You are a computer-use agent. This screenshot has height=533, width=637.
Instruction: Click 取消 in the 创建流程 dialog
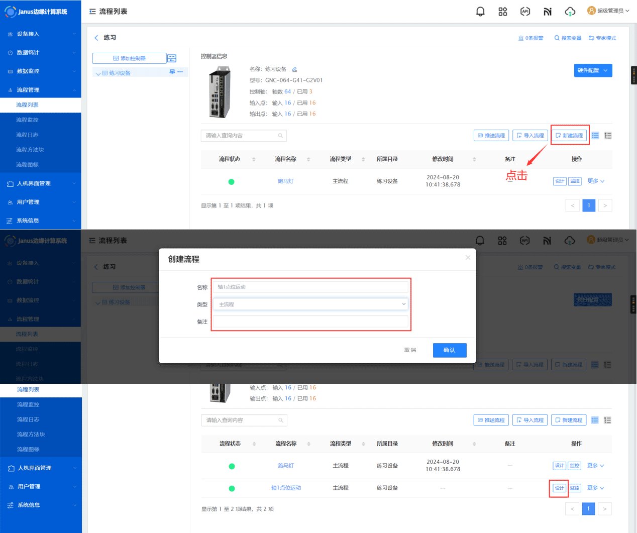tap(410, 350)
